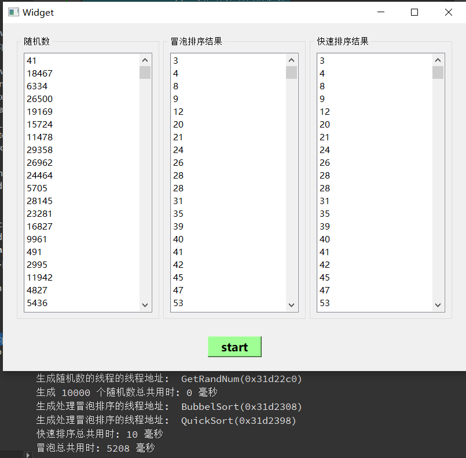This screenshot has width=466, height=458.
Task: Click the 生成 10000 个随机数 output line
Action: coord(127,392)
